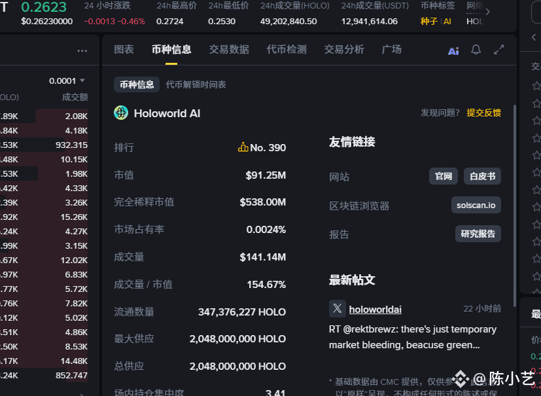Click the Holoworld AI coin logo
541x396 pixels.
(121, 113)
